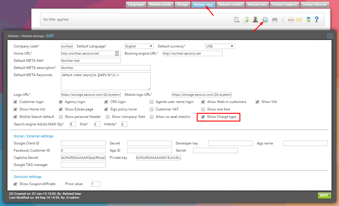Click the envelope email icon
This screenshot has width=339, height=206.
(299, 20)
